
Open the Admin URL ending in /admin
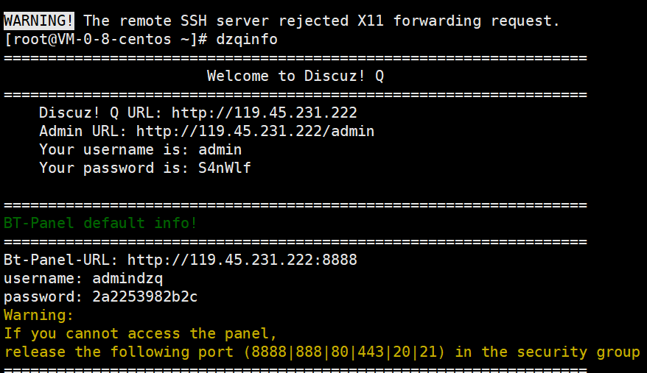point(255,131)
